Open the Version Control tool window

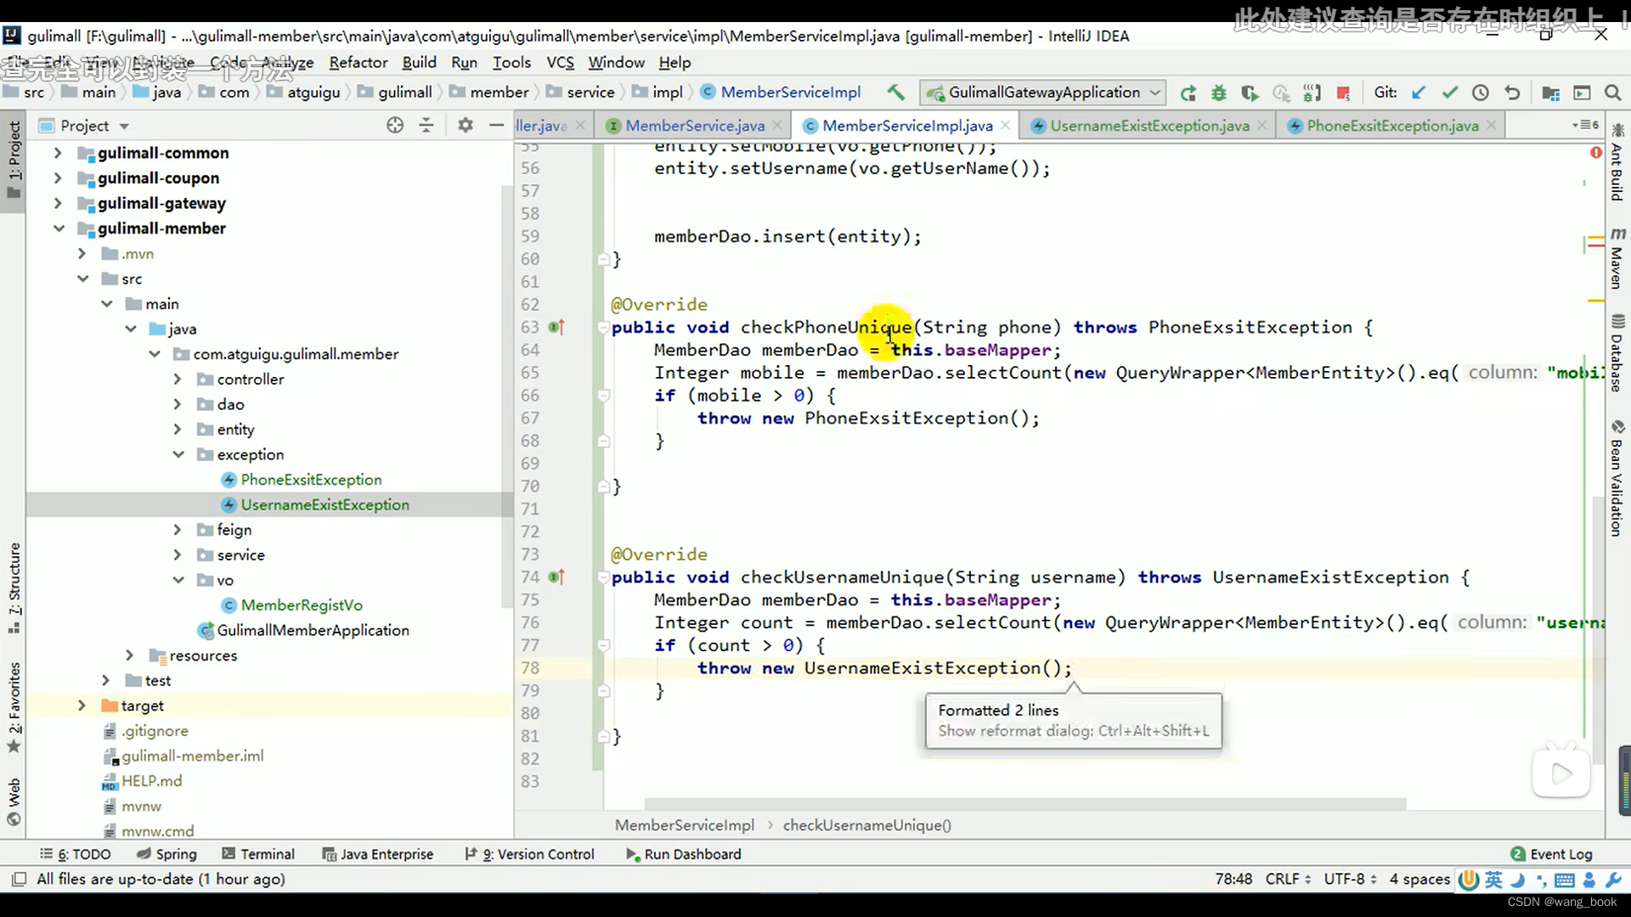tap(529, 854)
